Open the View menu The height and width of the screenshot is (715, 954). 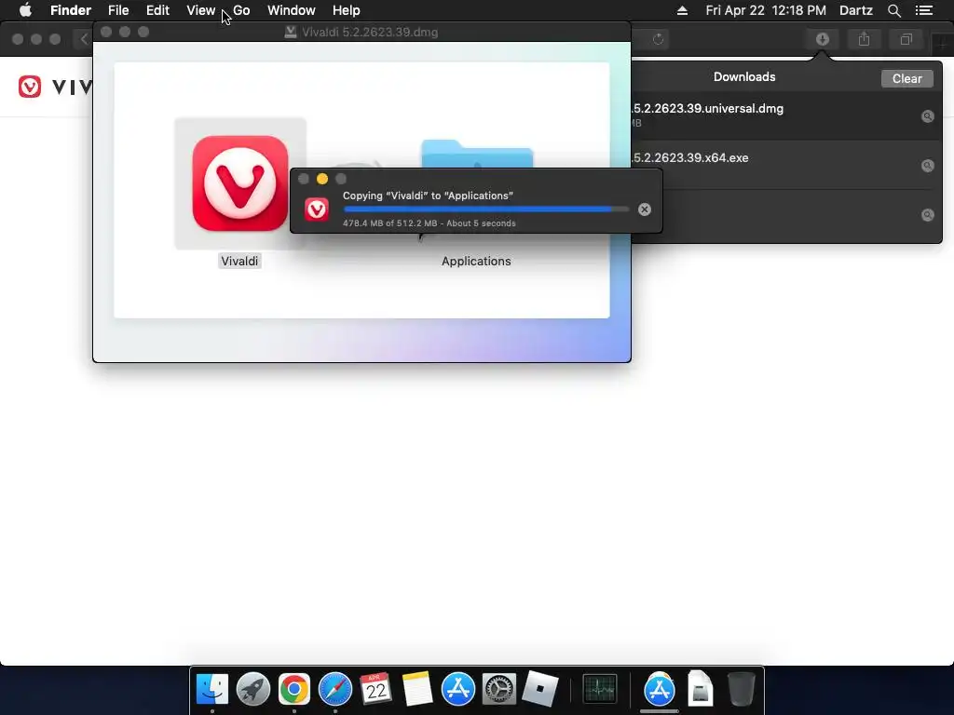[x=201, y=10]
